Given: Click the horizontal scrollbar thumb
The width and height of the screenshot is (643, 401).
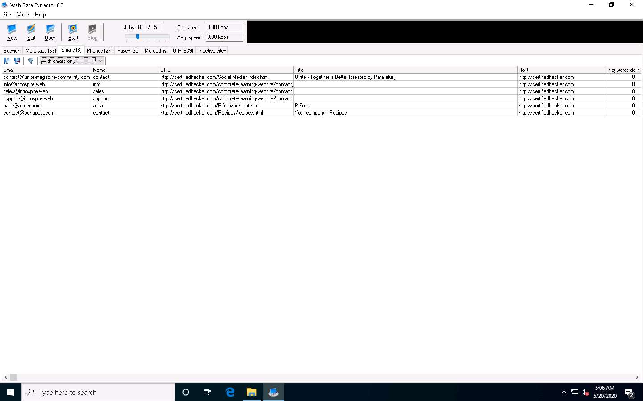Looking at the screenshot, I should point(14,377).
